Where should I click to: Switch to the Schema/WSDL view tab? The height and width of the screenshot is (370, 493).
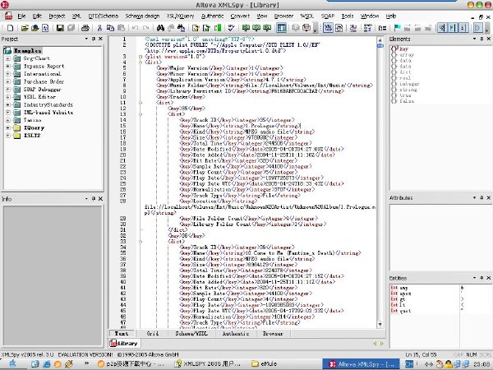191,334
